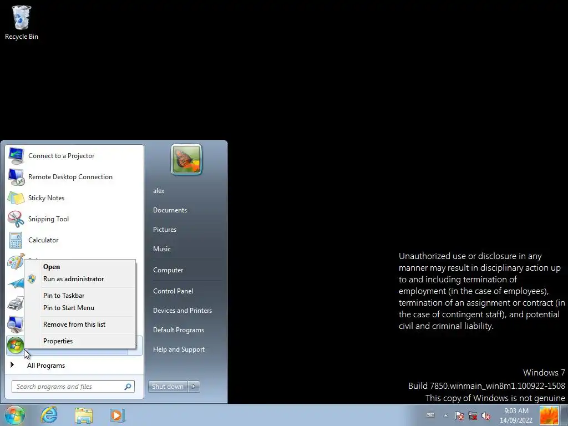Click the touch keyboard tray icon

[430, 415]
